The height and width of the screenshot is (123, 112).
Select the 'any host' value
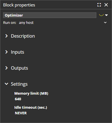[x=26, y=23]
